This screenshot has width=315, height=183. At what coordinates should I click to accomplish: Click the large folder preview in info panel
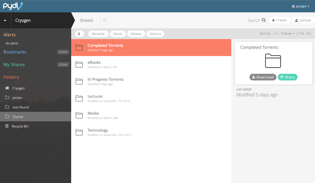273,61
